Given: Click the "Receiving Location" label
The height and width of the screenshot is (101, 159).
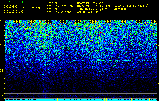Looking at the screenshot, I should click(59, 6).
